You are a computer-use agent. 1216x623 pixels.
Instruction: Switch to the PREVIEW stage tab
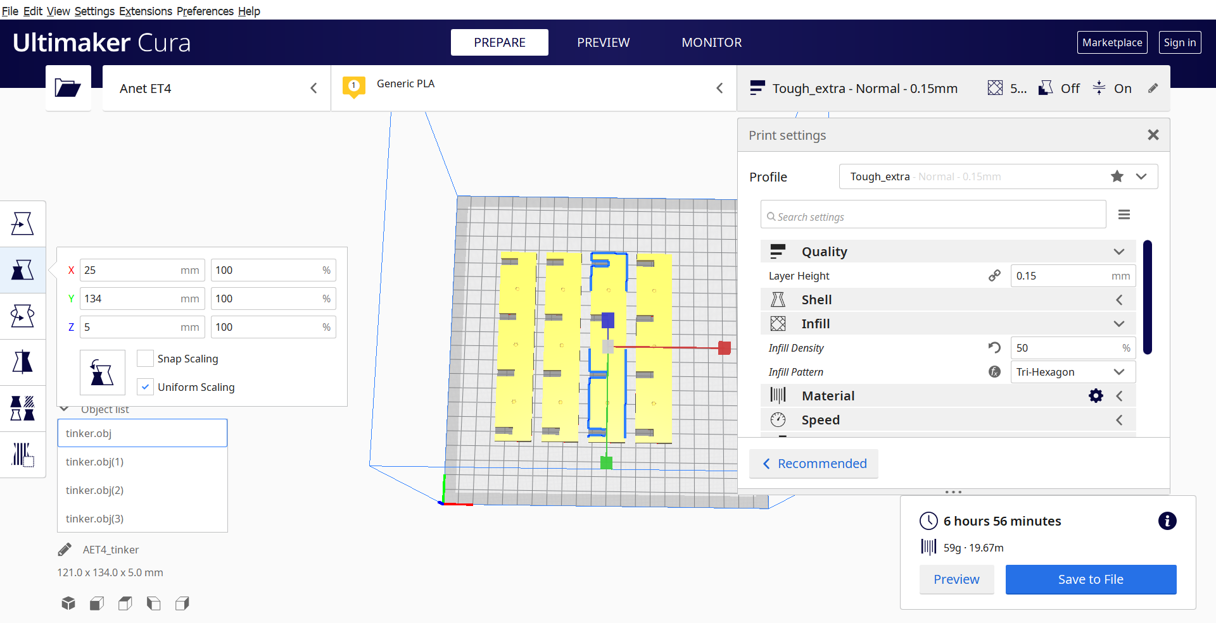(604, 42)
